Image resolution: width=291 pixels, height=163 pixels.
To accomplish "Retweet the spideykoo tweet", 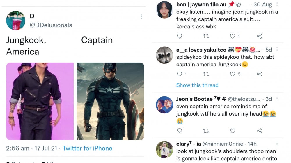I will pyautogui.click(x=206, y=74).
